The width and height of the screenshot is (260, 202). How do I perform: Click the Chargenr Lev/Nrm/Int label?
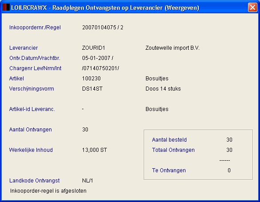click(x=35, y=68)
